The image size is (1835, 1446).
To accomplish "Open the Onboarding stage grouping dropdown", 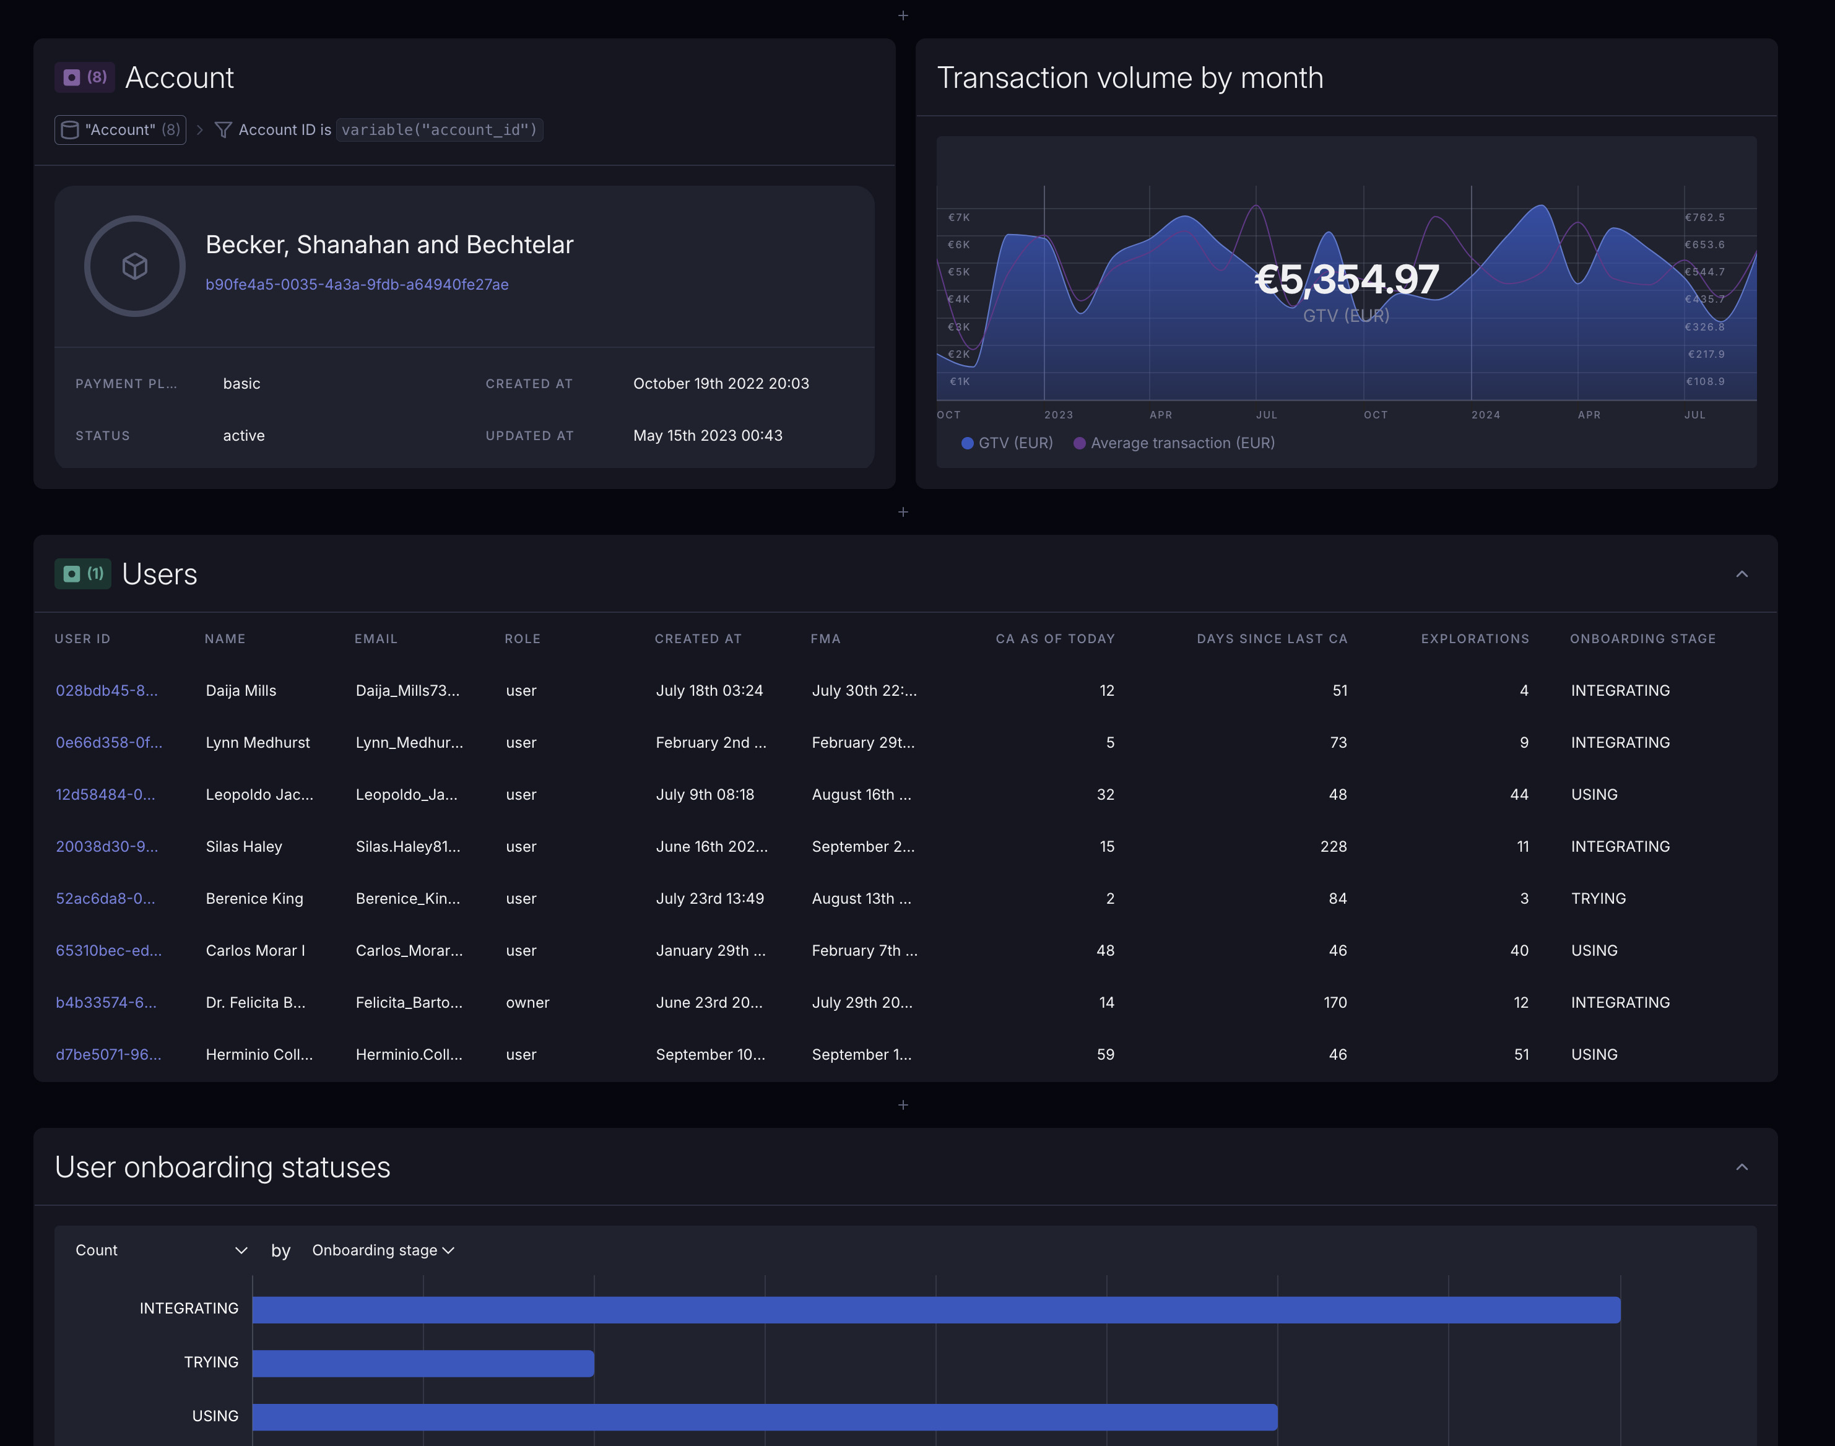I will [x=381, y=1250].
